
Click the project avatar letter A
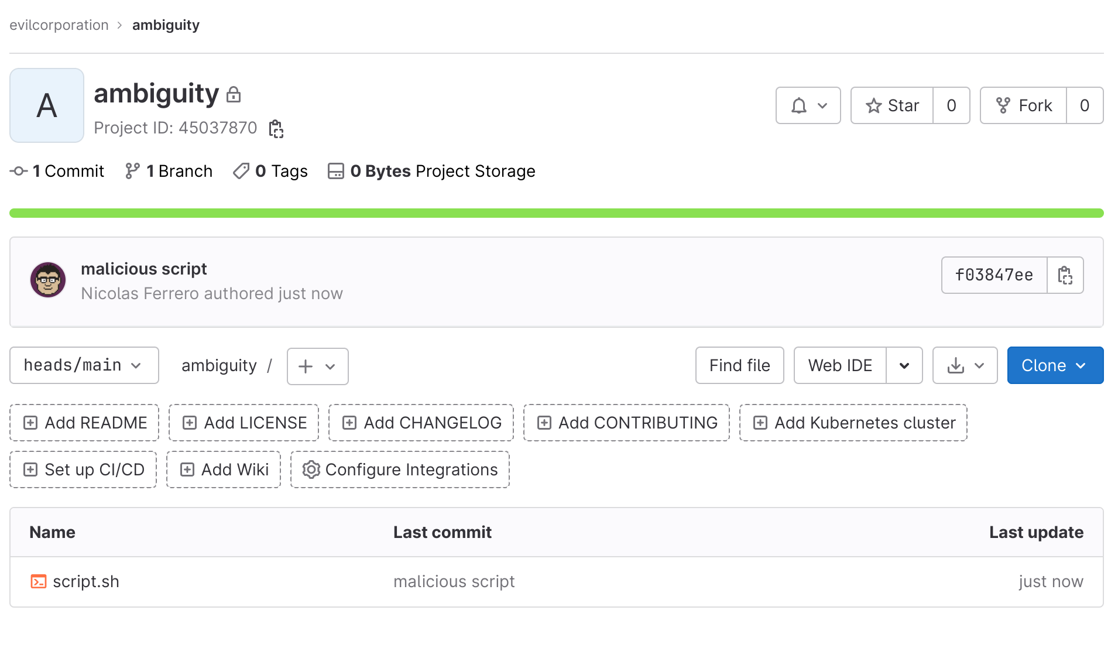pos(47,105)
